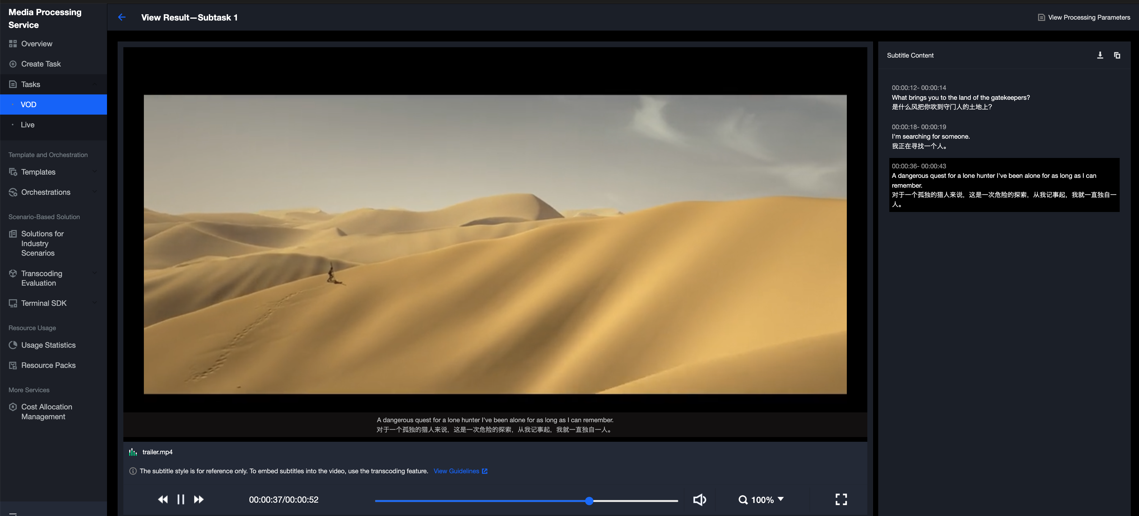This screenshot has width=1139, height=516.
Task: Click the back arrow next to View Result
Action: [122, 17]
